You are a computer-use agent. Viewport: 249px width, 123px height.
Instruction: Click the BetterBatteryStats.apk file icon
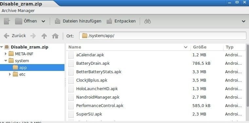[71, 72]
